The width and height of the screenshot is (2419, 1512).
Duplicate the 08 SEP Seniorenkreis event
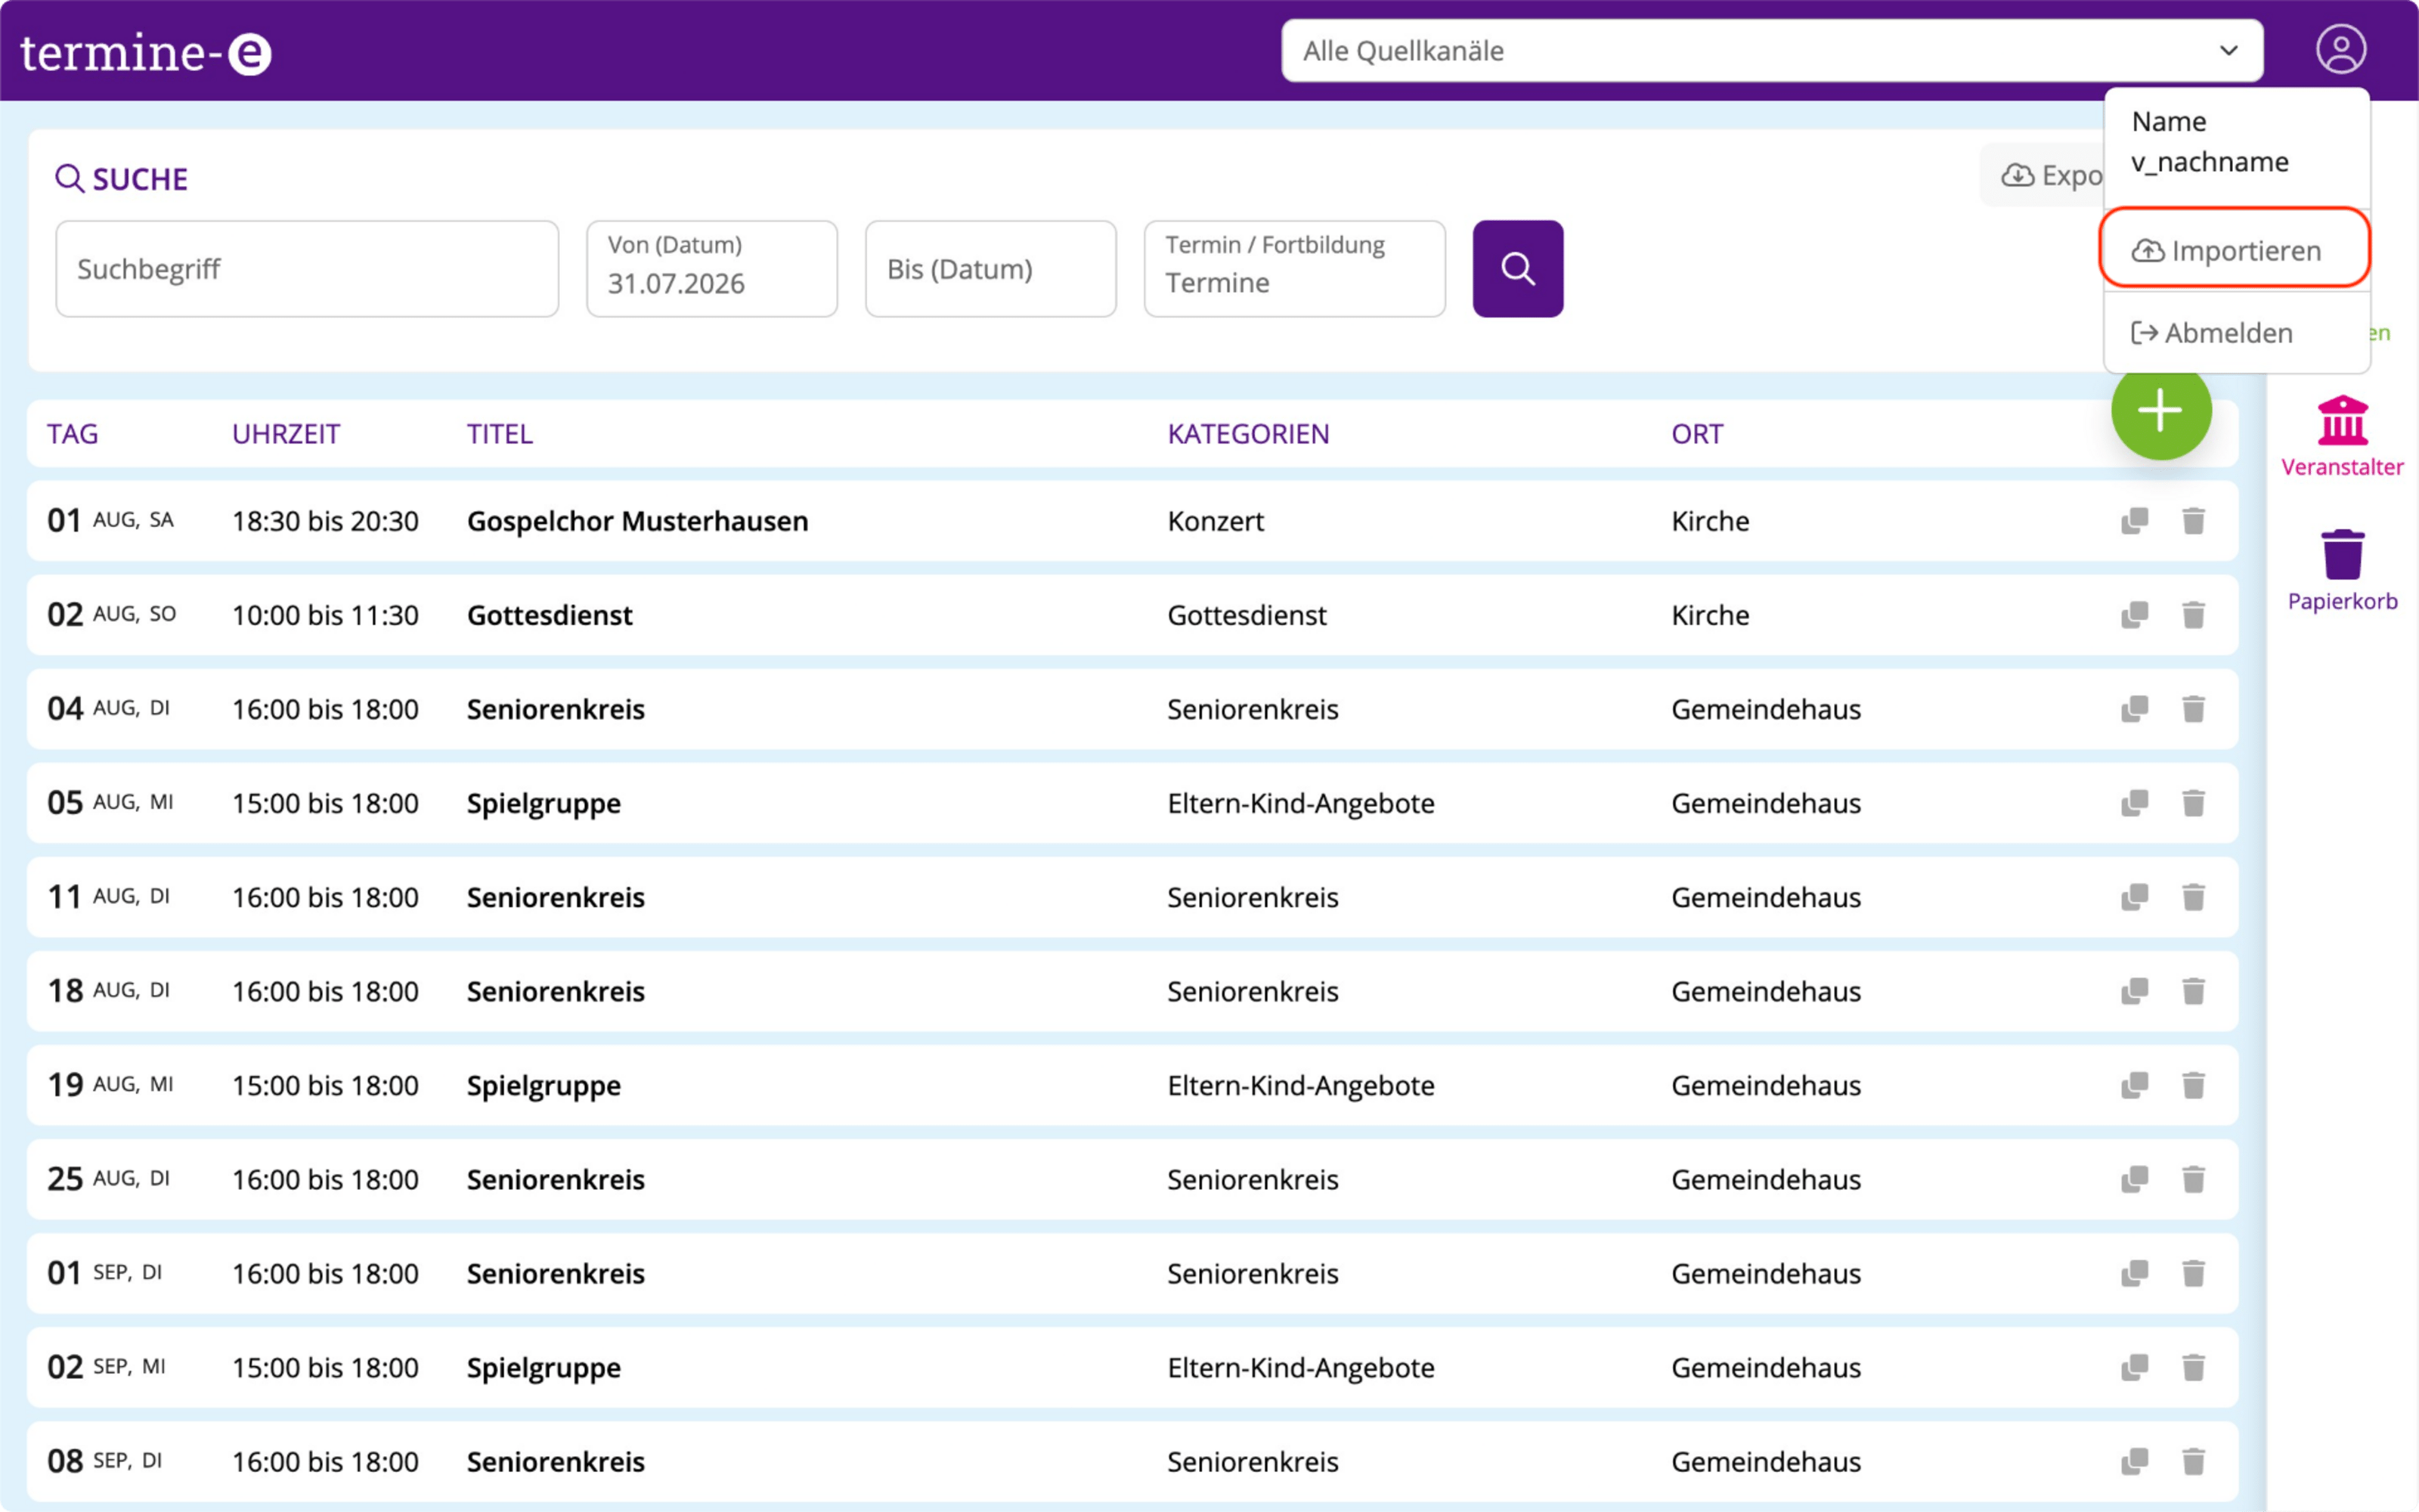[x=2134, y=1461]
